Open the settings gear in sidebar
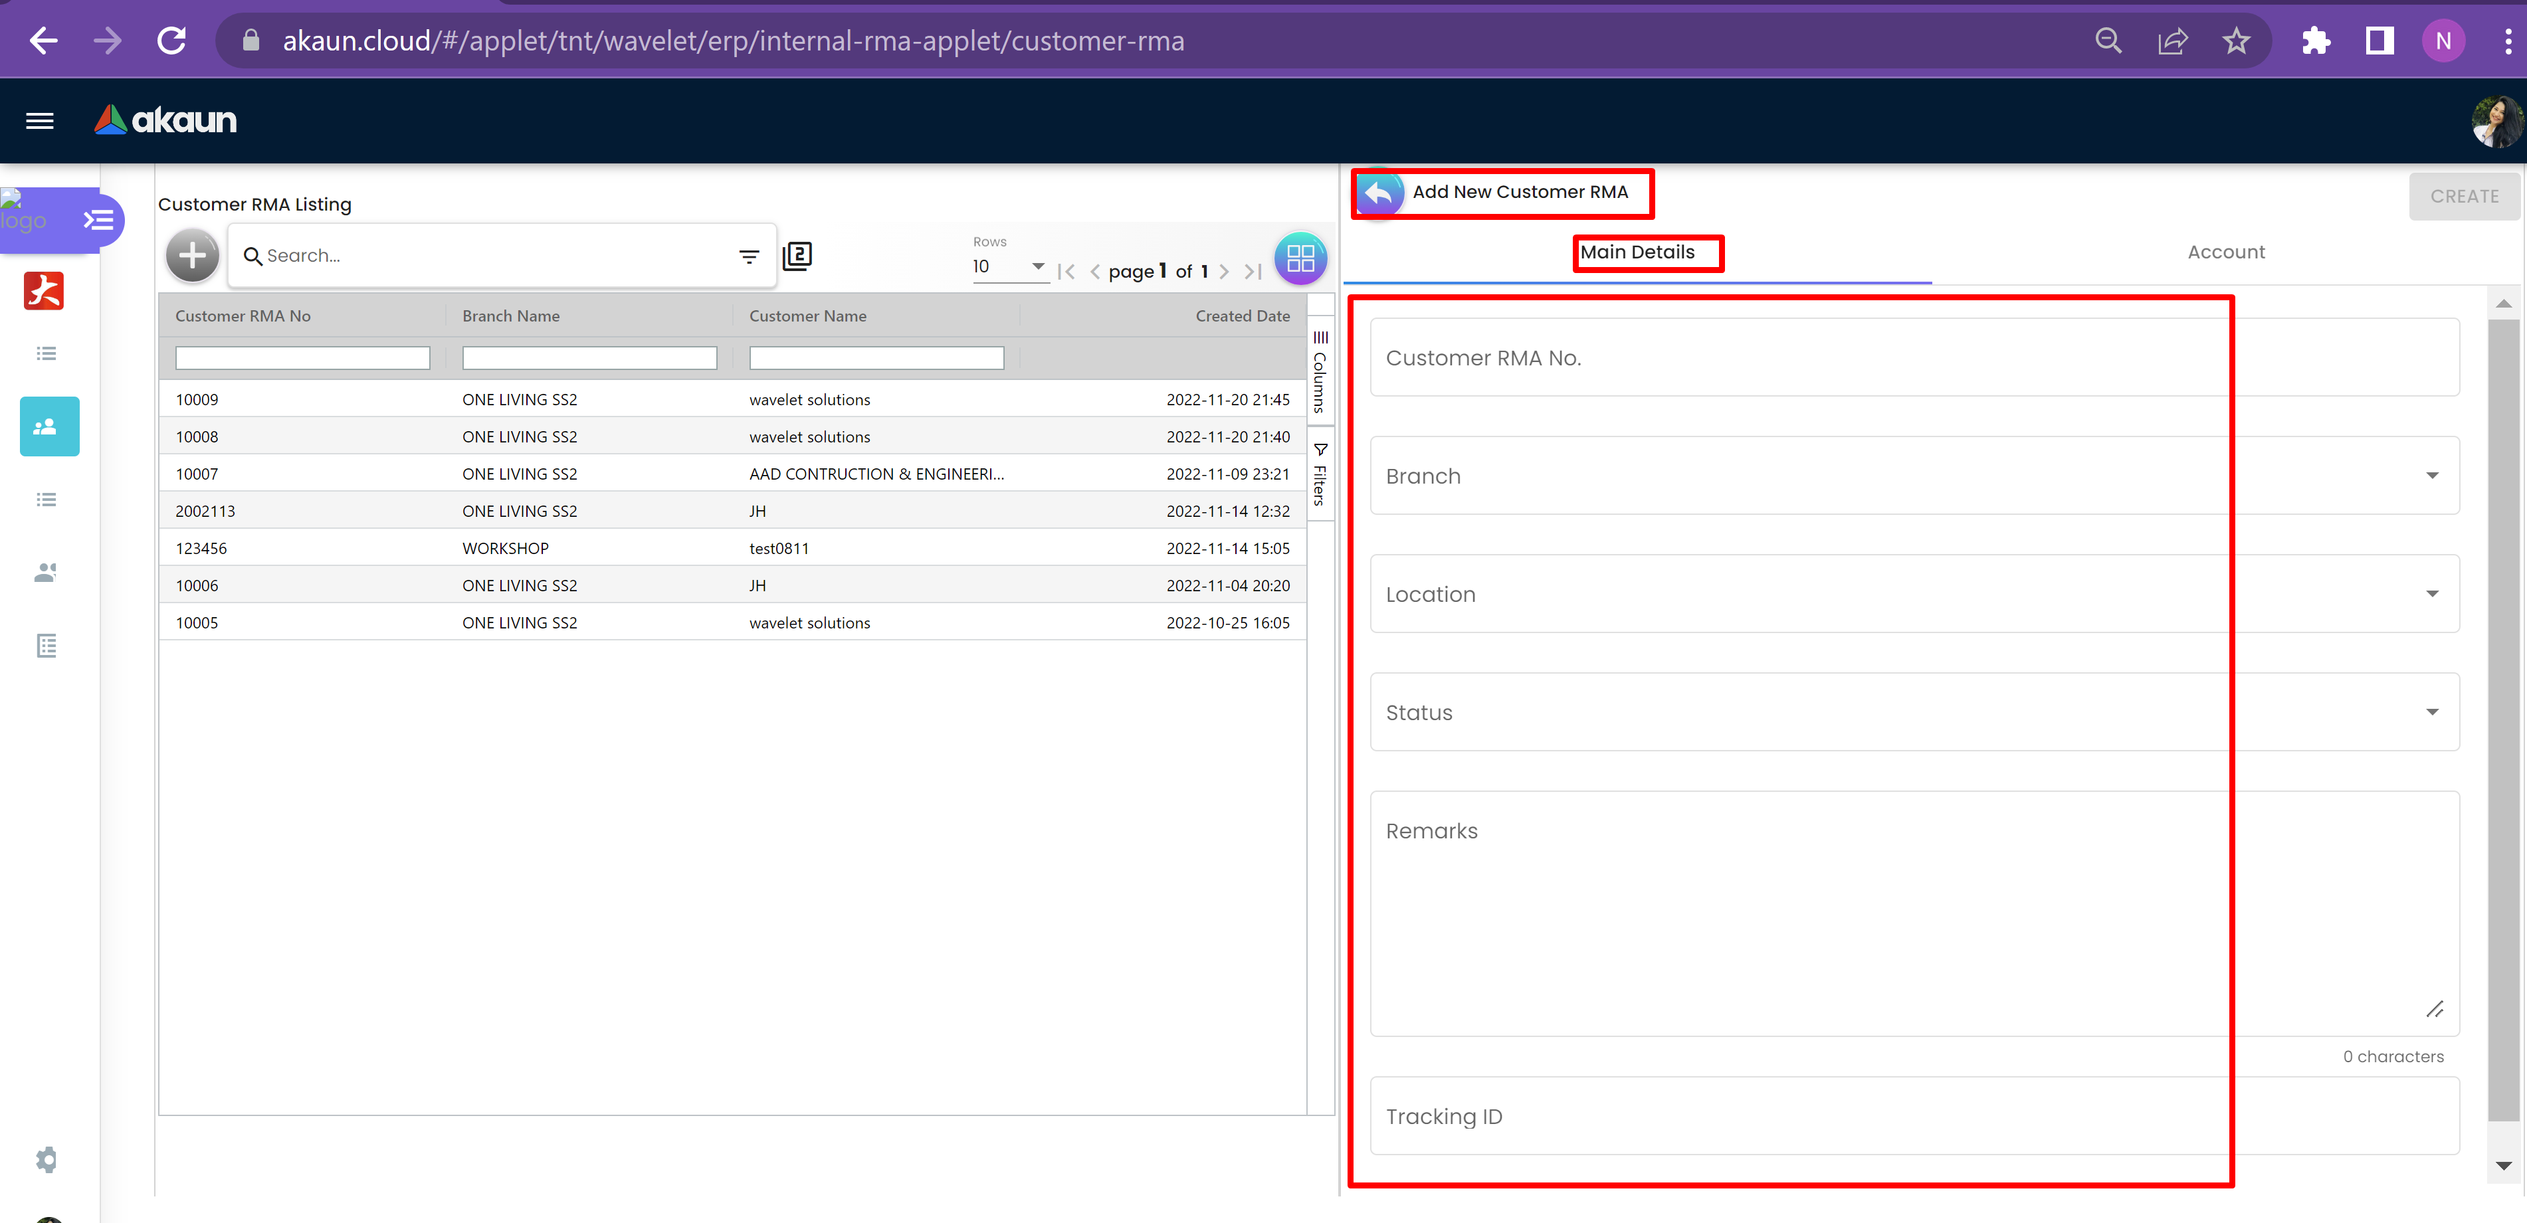Image resolution: width=2527 pixels, height=1223 pixels. click(46, 1159)
